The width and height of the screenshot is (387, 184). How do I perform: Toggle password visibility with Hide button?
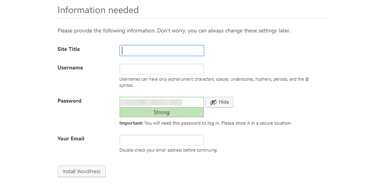(x=219, y=102)
